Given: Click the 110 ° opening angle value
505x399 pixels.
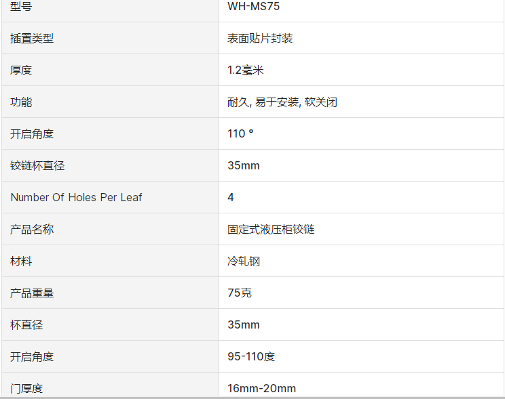Looking at the screenshot, I should point(240,134).
